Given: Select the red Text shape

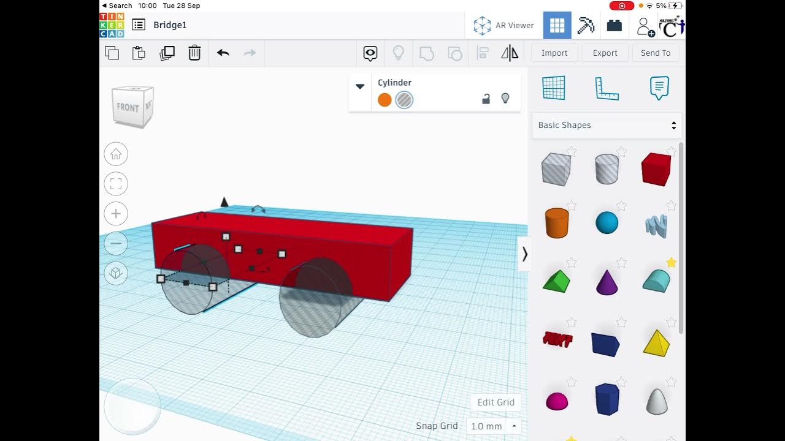Looking at the screenshot, I should pos(557,340).
